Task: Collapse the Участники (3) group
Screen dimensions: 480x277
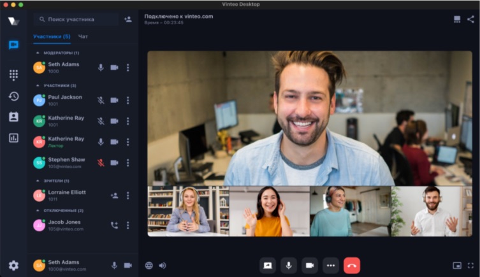Action: pyautogui.click(x=38, y=85)
